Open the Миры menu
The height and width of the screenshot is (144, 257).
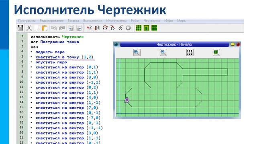[x=182, y=21]
